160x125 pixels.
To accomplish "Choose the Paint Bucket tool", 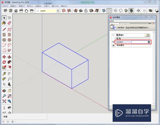I will pyautogui.click(x=4, y=23).
